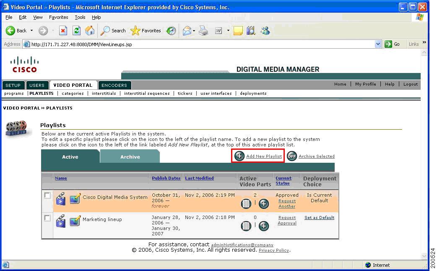
Task: Open the ENCODERS tab
Action: 114,85
